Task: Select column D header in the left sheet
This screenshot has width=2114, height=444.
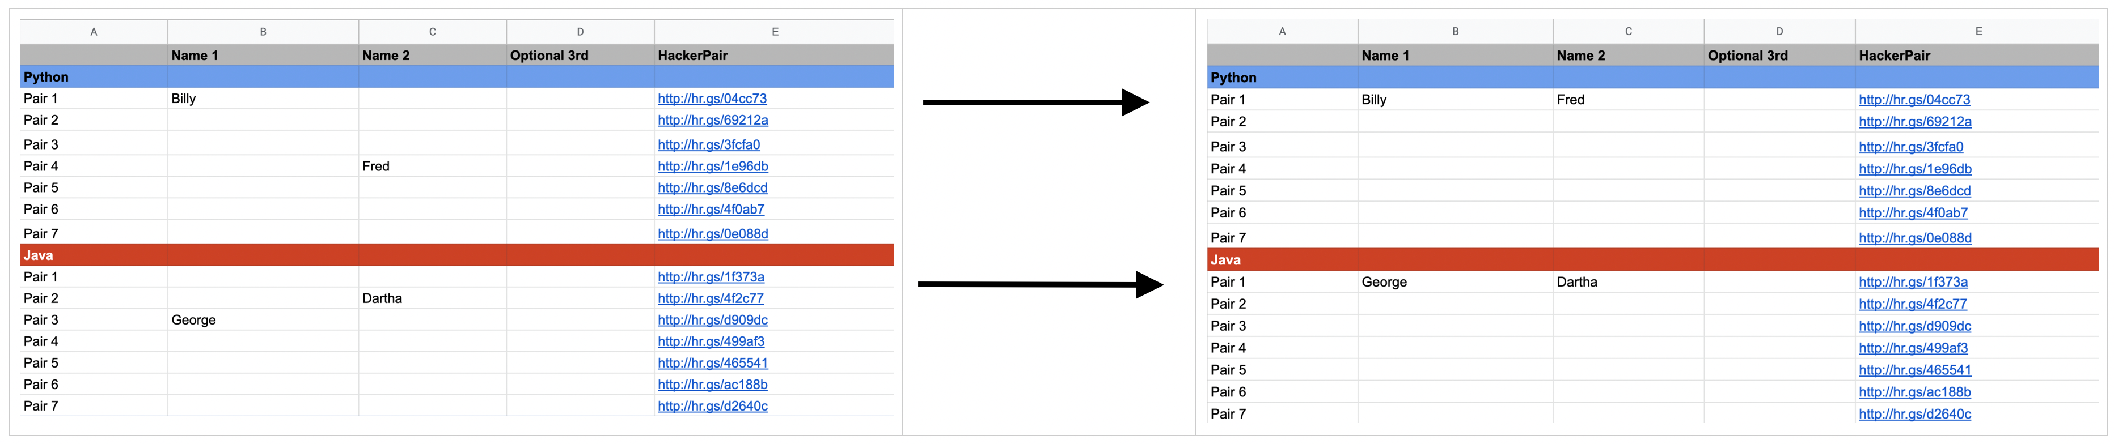Action: 580,32
